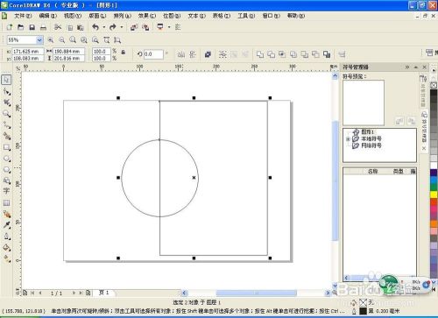Click the Copy icon in the toolbar
The image size is (438, 318).
[x=70, y=28]
